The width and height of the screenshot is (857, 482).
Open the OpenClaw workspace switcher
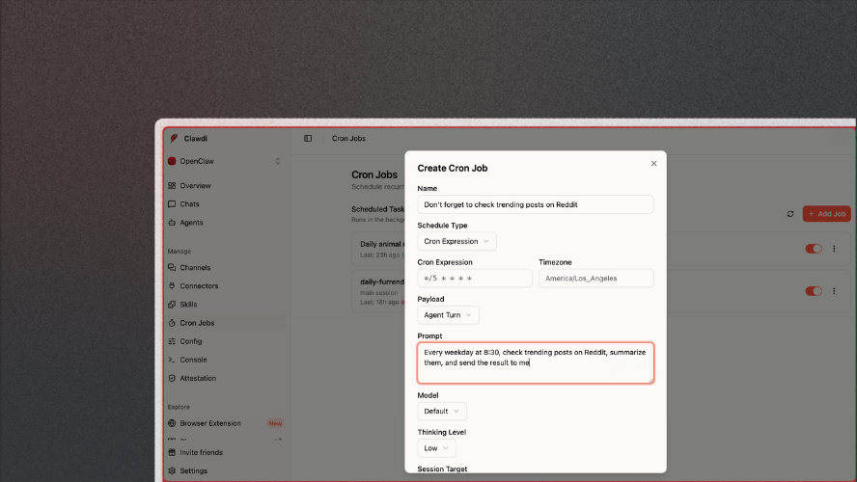pos(225,161)
